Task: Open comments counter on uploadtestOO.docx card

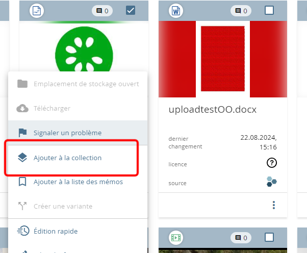Action: click(x=241, y=11)
